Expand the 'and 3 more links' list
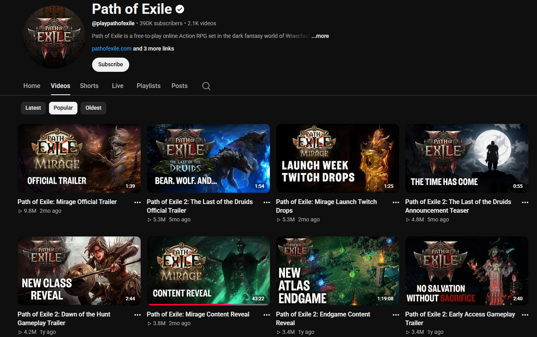Screen dimensions: 537x337 [x=153, y=49]
